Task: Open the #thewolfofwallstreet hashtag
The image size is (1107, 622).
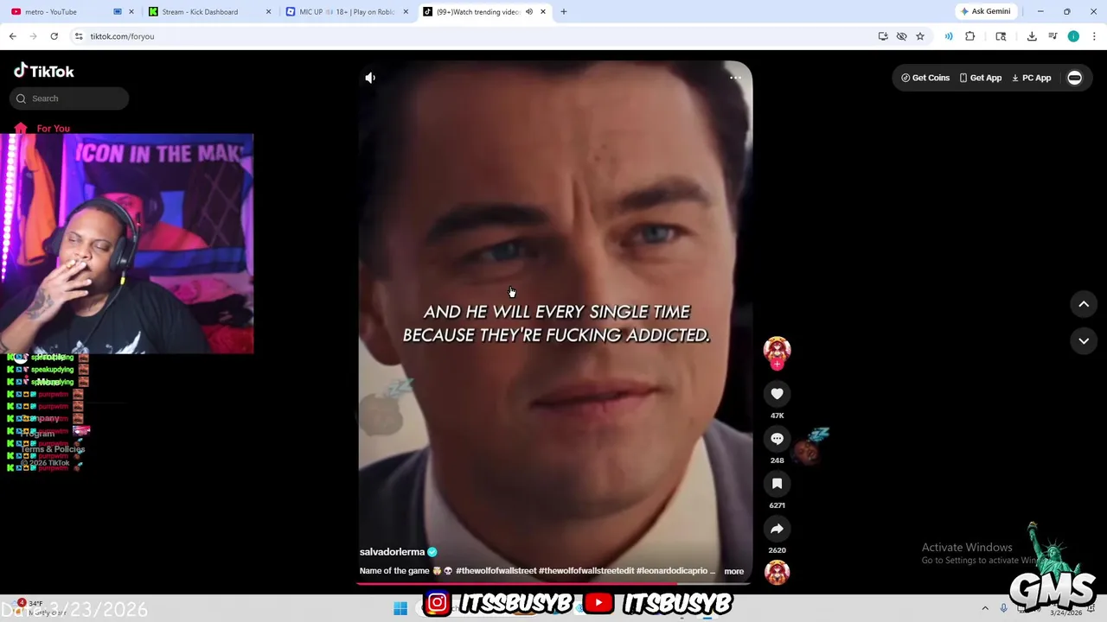Action: tap(496, 571)
